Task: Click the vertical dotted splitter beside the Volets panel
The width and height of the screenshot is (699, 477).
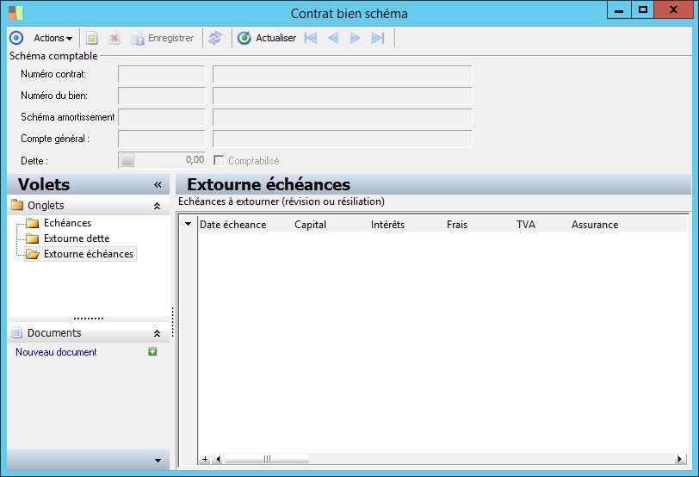Action: click(x=172, y=322)
